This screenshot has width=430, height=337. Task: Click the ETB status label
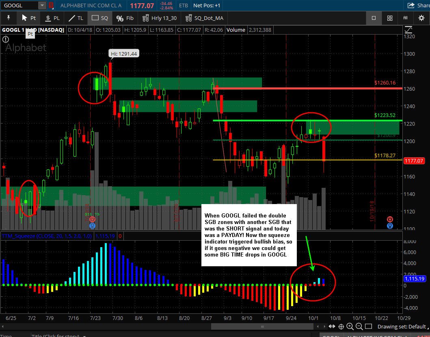(184, 5)
